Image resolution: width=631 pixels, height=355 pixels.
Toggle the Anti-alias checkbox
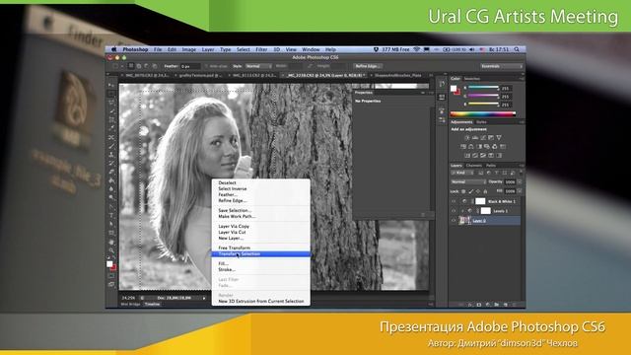coord(206,66)
